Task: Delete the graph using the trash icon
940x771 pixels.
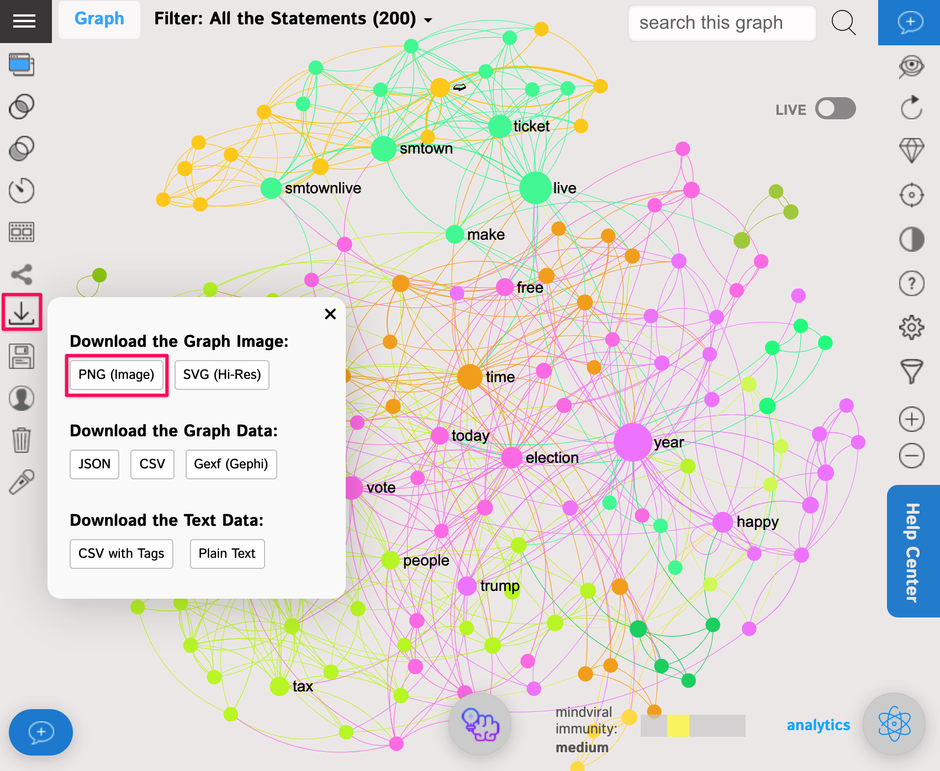Action: [x=22, y=439]
